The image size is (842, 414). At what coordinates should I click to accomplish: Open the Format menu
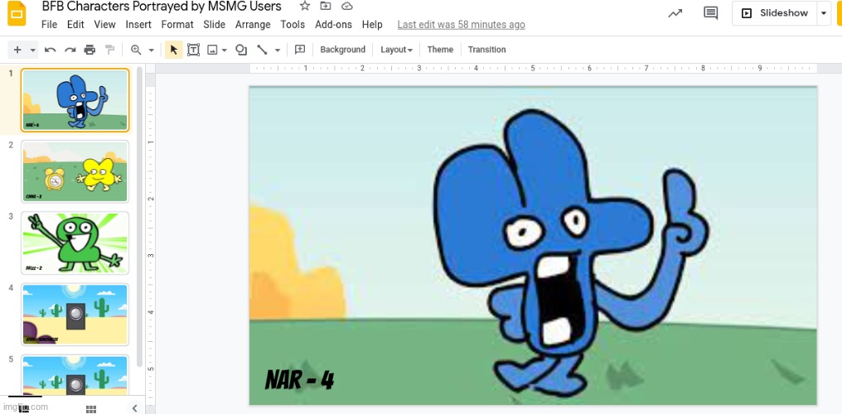coord(177,25)
